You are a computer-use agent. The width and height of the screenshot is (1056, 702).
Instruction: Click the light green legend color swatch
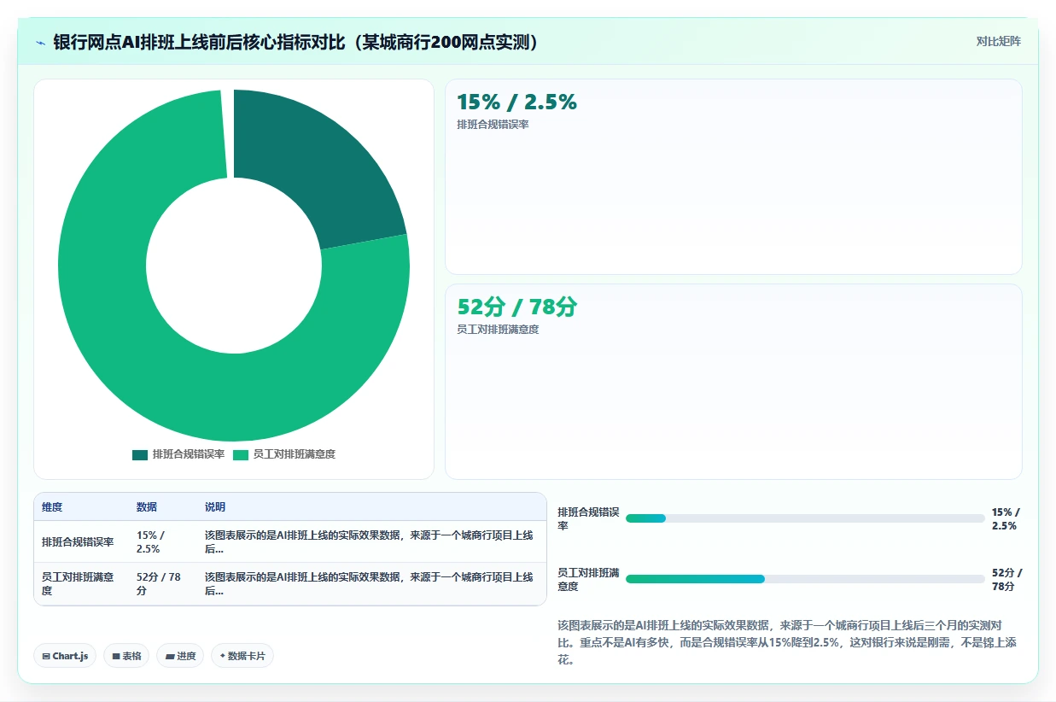pos(241,455)
